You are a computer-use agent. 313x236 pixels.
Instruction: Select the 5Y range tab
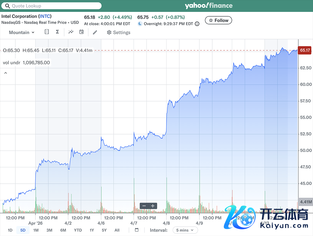(104, 230)
